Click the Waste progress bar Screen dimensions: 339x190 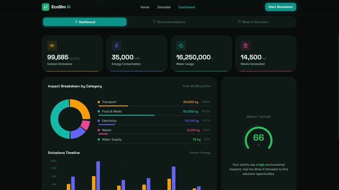point(154,134)
